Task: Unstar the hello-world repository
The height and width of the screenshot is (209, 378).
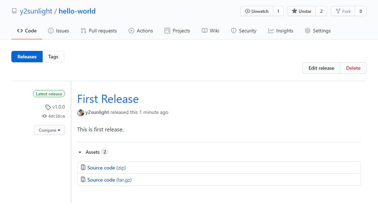Action: click(x=301, y=11)
